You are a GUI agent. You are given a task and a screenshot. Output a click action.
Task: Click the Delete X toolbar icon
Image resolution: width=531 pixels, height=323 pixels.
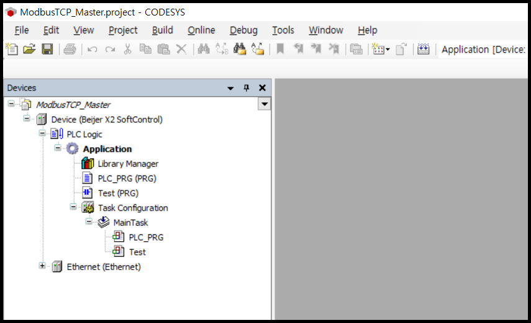(181, 50)
